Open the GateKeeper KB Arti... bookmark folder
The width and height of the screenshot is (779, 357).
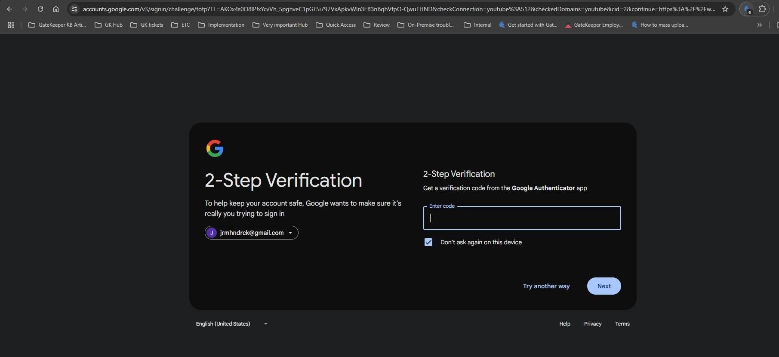pos(57,25)
